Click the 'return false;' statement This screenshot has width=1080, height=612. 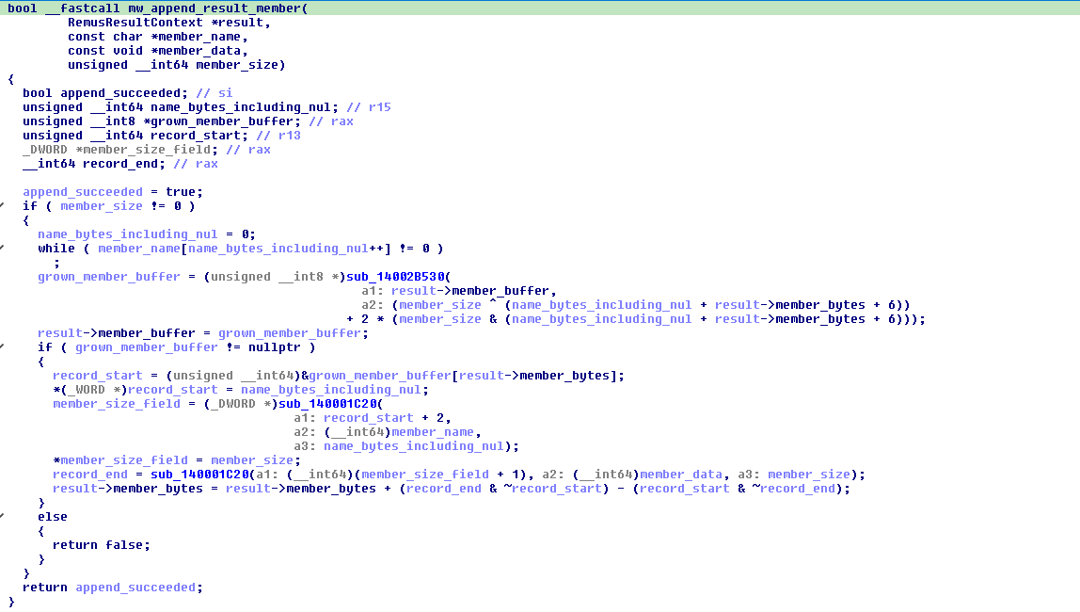[102, 545]
